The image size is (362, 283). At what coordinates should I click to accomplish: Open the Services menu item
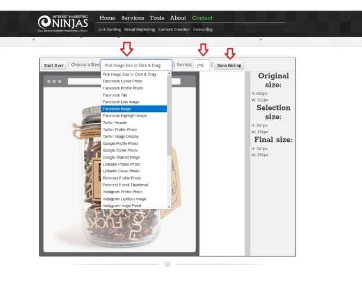[133, 18]
